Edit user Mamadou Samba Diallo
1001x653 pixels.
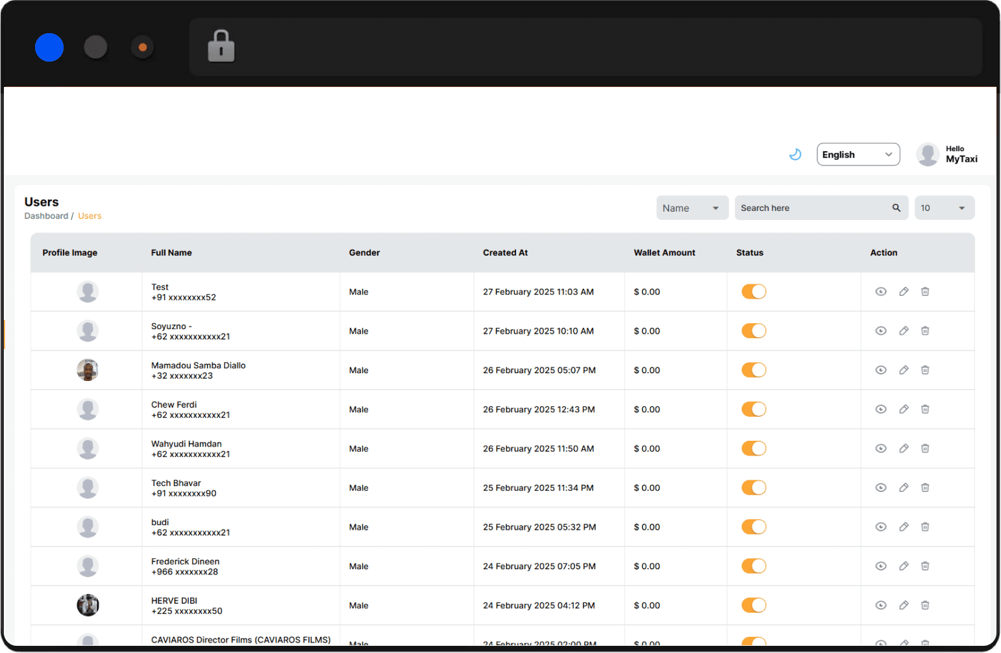coord(903,370)
